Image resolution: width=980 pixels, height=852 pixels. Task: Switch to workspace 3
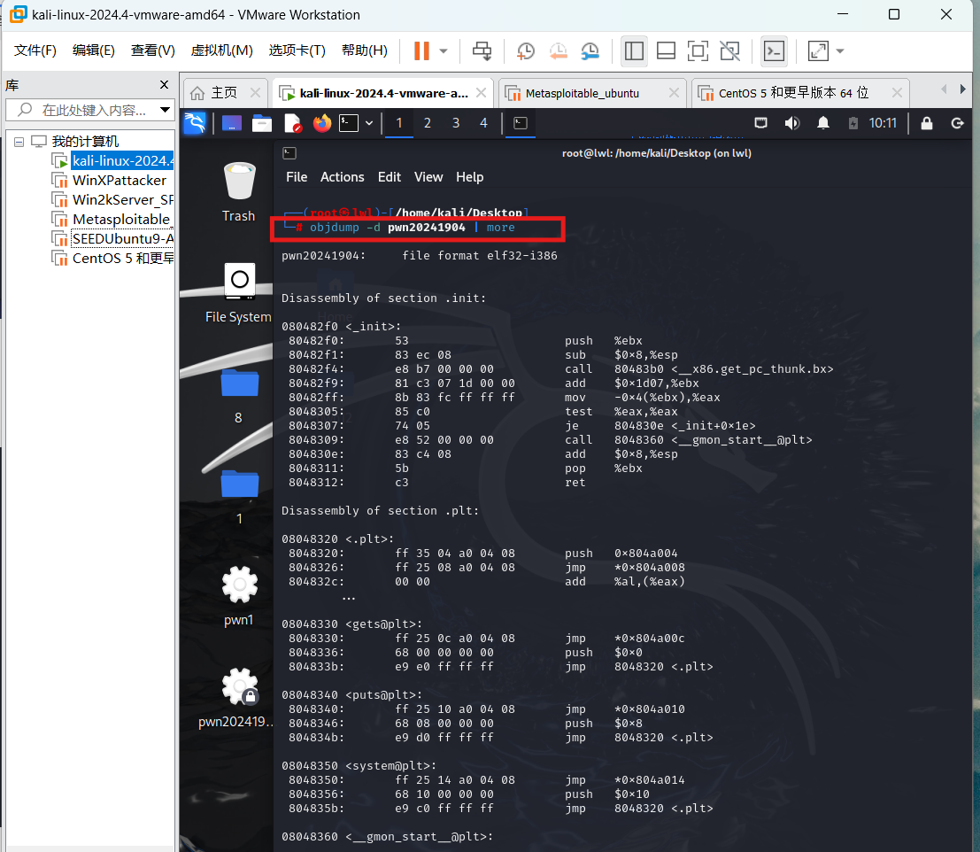click(x=456, y=123)
